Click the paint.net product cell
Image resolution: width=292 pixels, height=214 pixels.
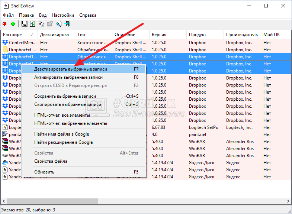pos(198,134)
